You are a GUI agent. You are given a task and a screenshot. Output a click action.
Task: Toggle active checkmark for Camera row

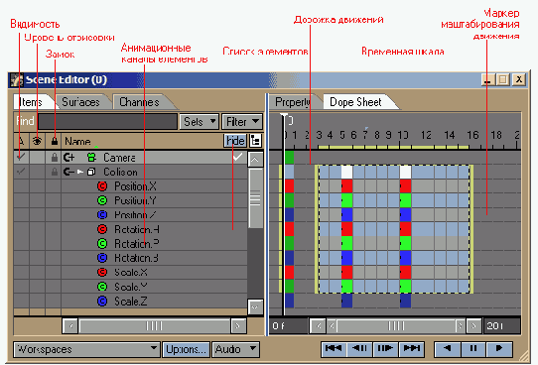21,157
